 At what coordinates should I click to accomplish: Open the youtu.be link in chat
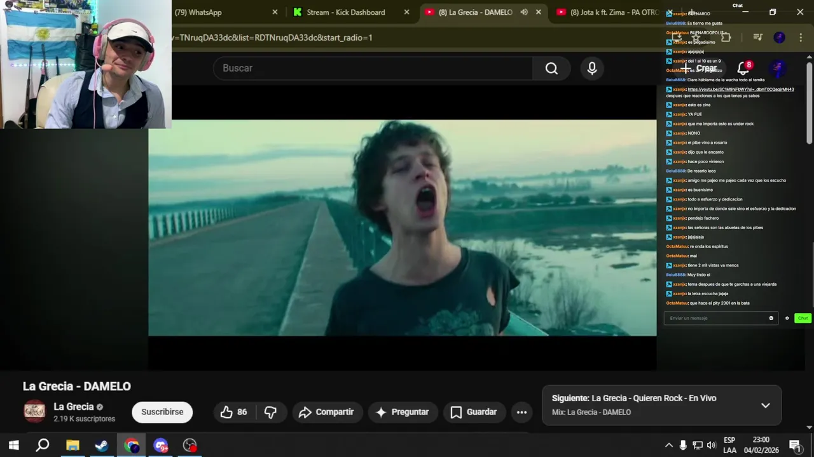pyautogui.click(x=741, y=89)
